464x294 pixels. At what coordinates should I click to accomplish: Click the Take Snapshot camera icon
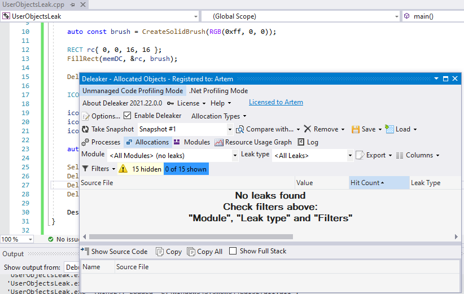pos(86,129)
